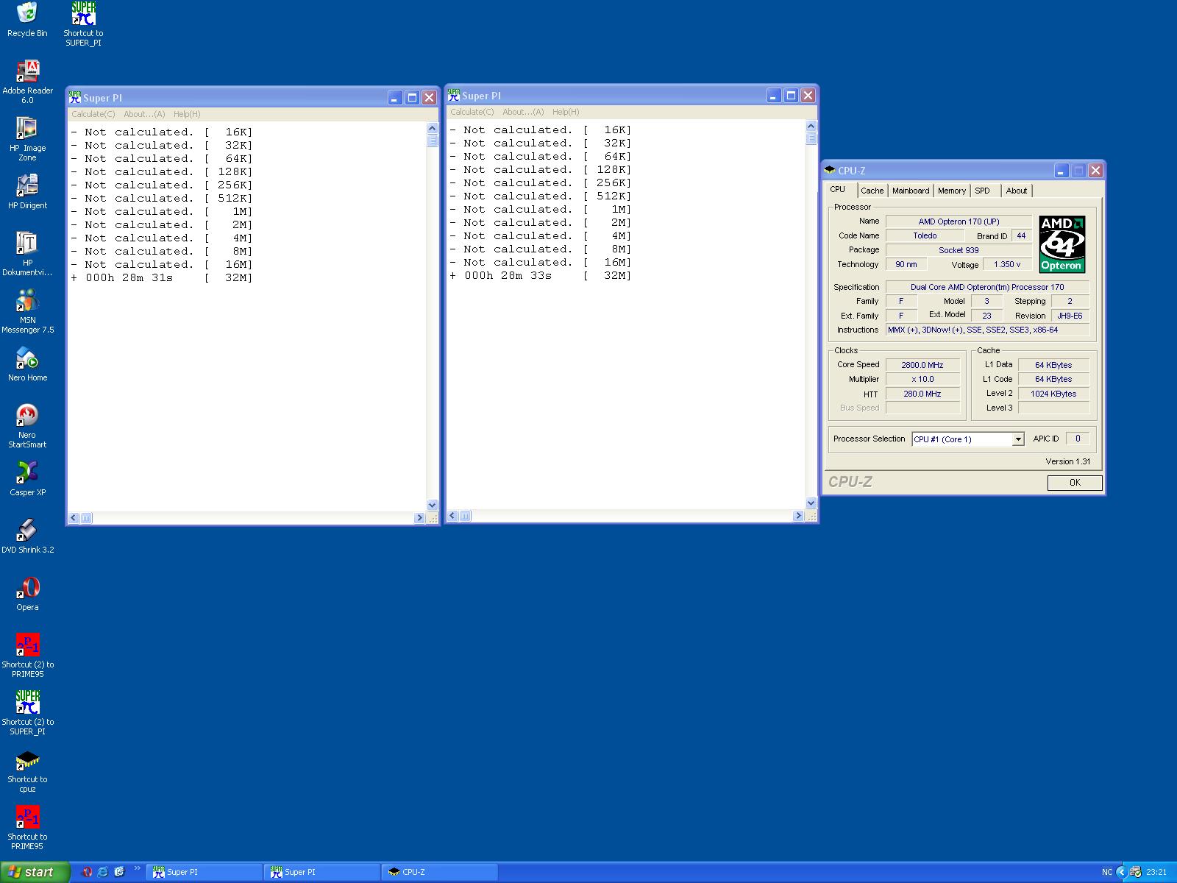Open Help menu in left Super PI window
1177x883 pixels.
tap(187, 114)
